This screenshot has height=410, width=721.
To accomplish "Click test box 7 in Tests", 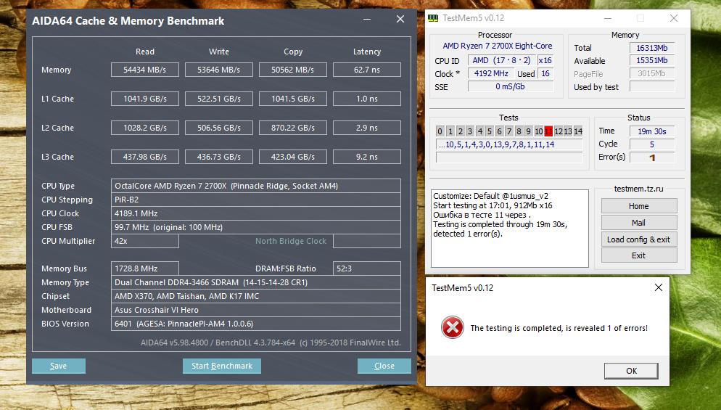I will coord(509,131).
